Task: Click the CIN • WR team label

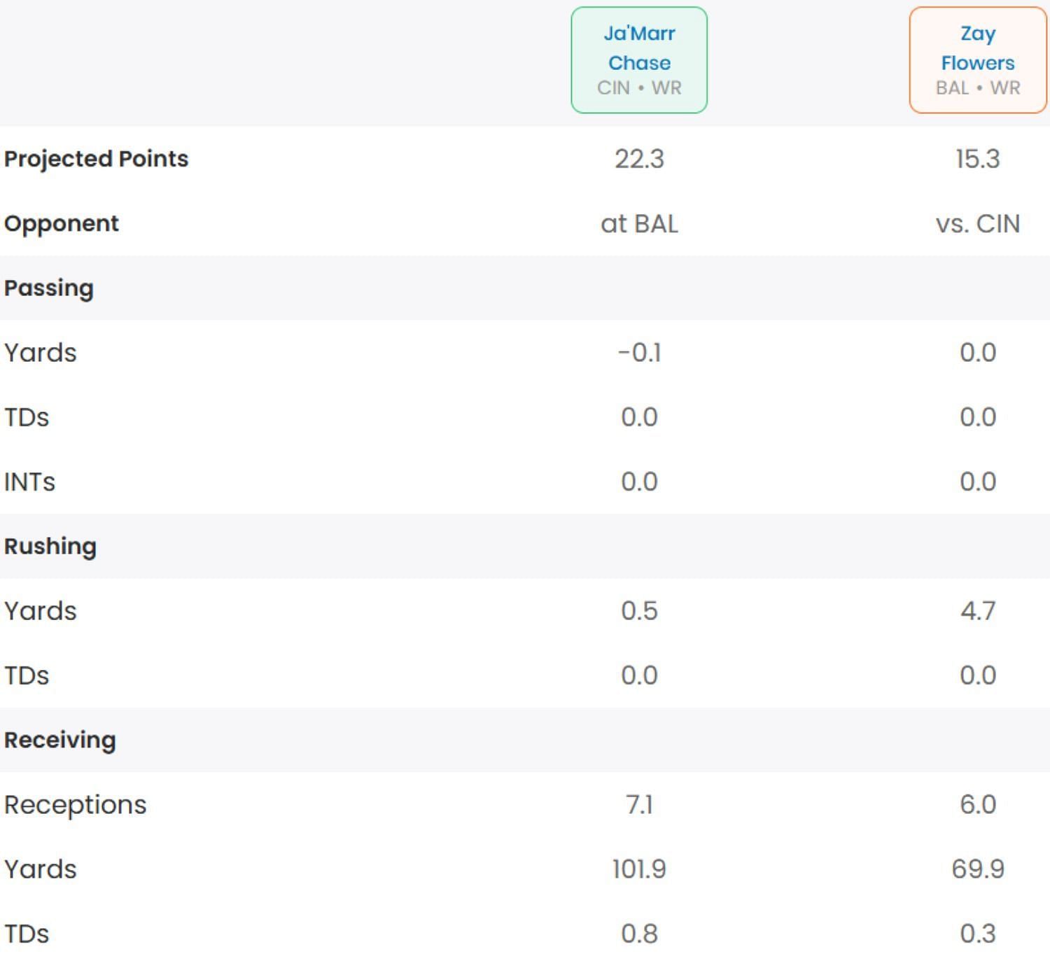Action: click(639, 88)
